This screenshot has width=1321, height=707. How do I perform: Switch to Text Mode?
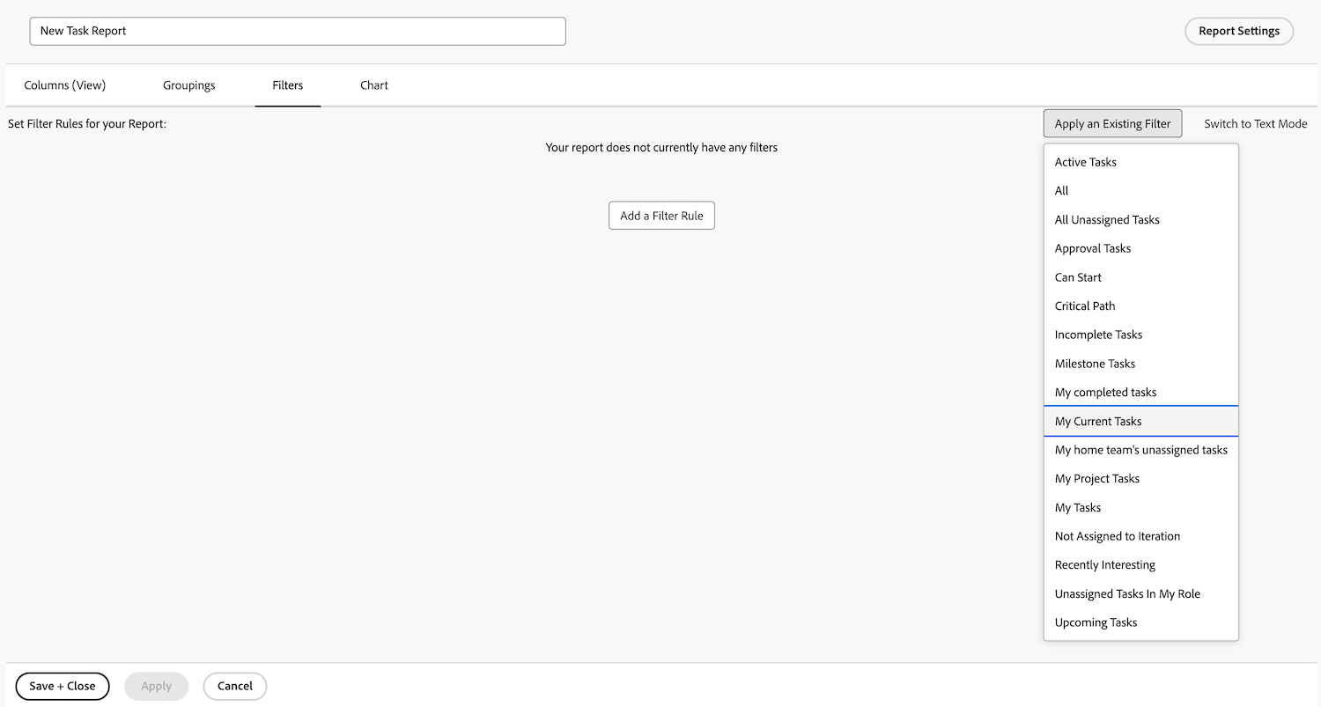click(1254, 123)
